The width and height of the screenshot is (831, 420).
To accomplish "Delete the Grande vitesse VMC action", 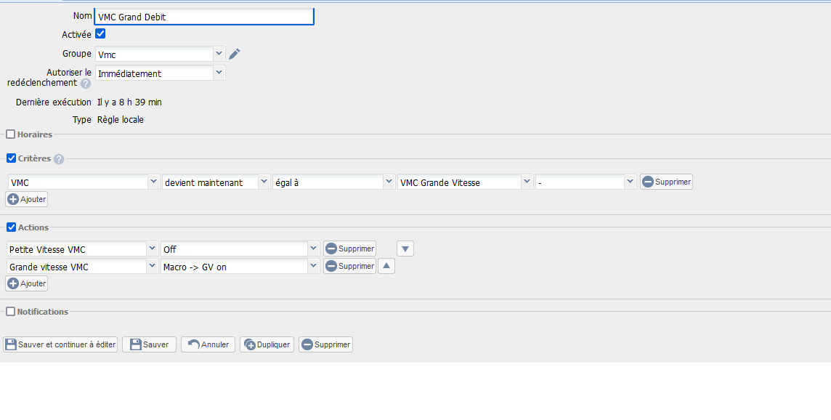I will pos(349,267).
